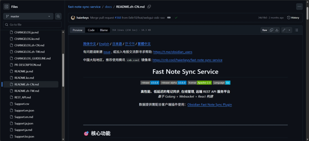
Task: Open English language link
Action: pos(104,44)
